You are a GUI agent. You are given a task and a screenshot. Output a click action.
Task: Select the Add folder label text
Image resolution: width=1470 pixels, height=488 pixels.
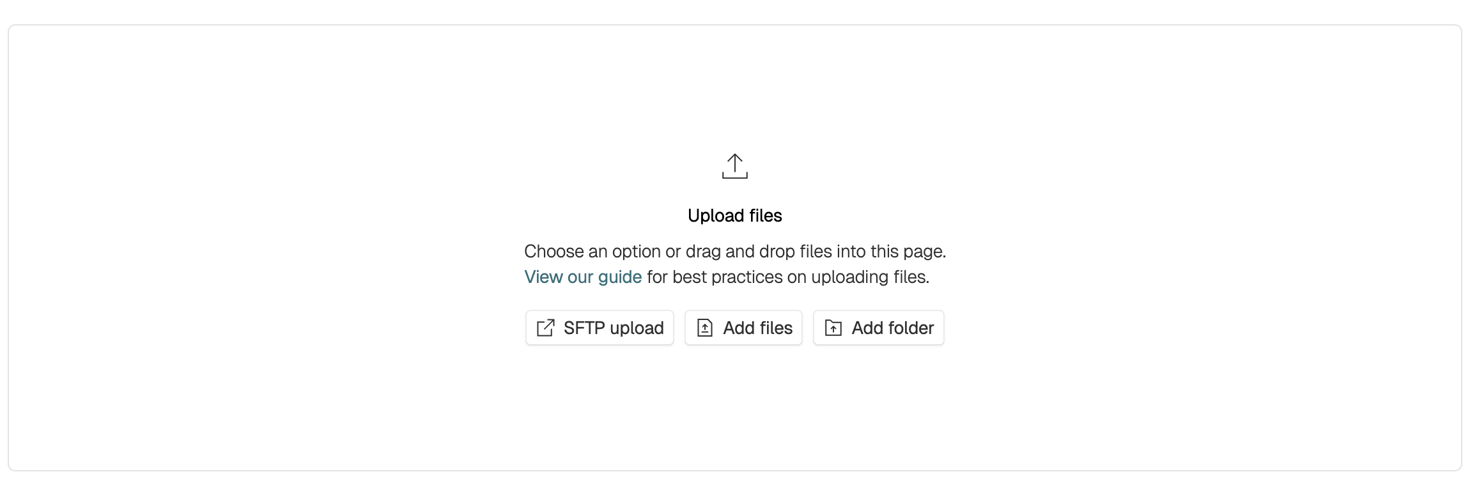tap(892, 328)
